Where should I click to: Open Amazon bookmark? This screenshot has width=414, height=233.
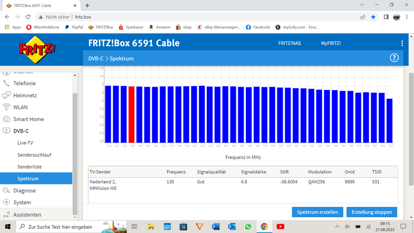point(160,27)
